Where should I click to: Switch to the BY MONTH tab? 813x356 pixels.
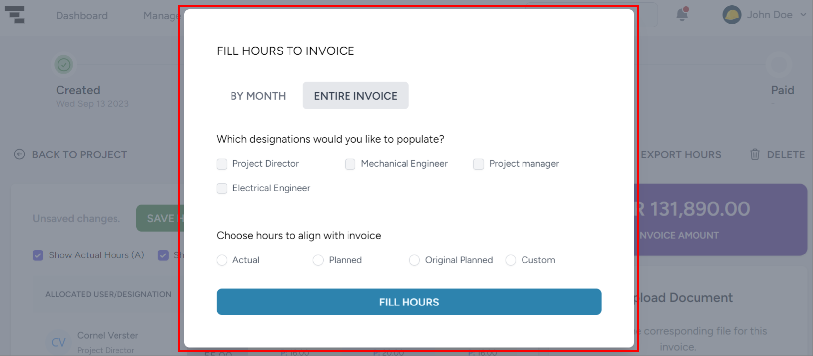pyautogui.click(x=258, y=96)
